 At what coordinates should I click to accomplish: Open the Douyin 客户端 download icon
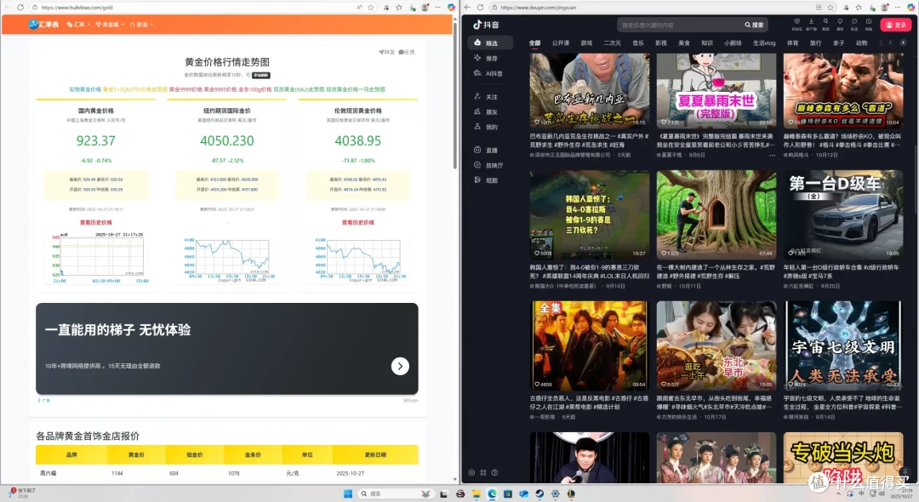coord(811,24)
